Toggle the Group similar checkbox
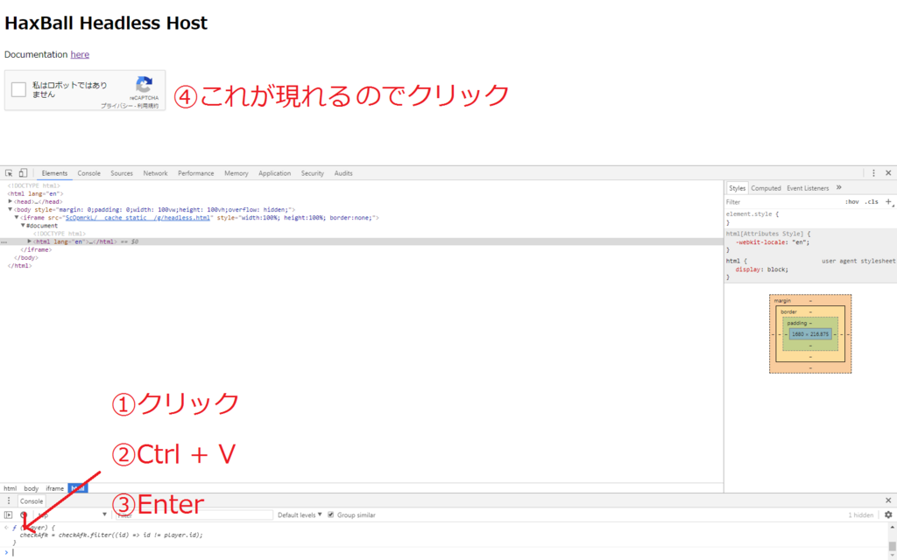Viewport: 897px width, 560px height. point(330,514)
